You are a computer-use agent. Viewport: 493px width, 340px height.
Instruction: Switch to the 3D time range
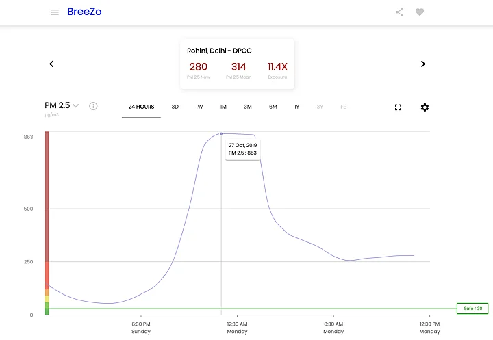coord(175,107)
